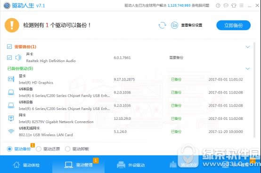261x173 pixels.
Task: Open the feedback chat bubble icon
Action: click(x=226, y=6)
